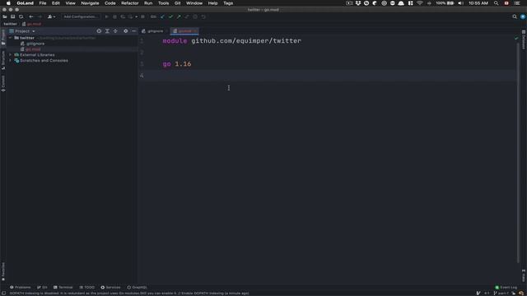The height and width of the screenshot is (296, 527).
Task: Open the Tools menu
Action: click(x=163, y=3)
